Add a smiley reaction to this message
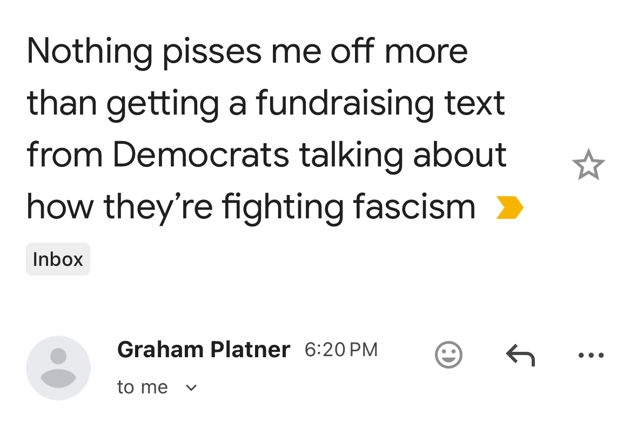 pyautogui.click(x=448, y=355)
